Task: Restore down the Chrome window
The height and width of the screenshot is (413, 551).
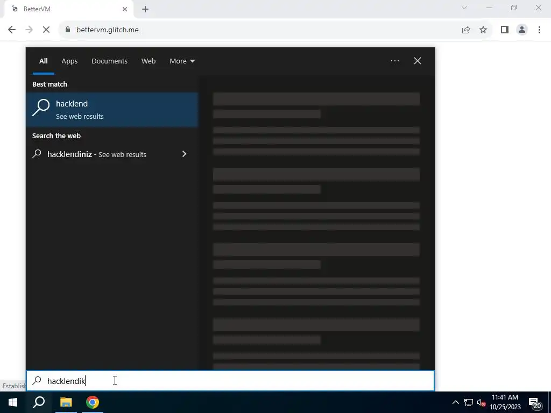Action: point(514,8)
